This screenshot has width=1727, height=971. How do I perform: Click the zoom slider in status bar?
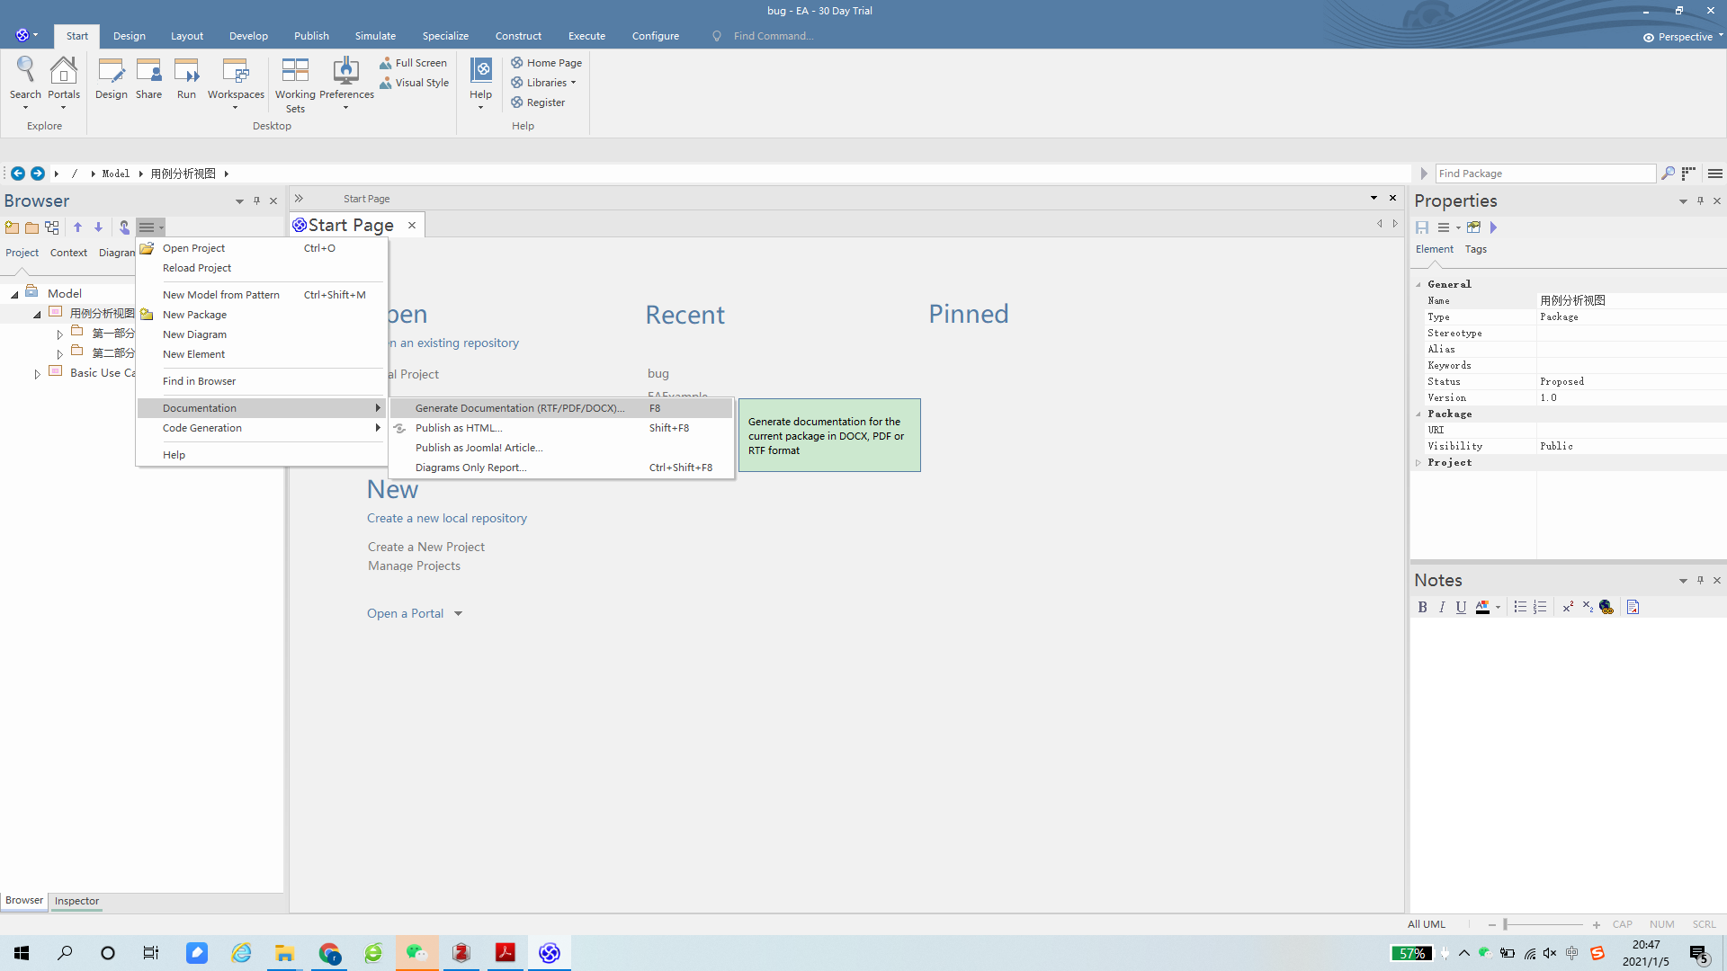click(x=1543, y=924)
